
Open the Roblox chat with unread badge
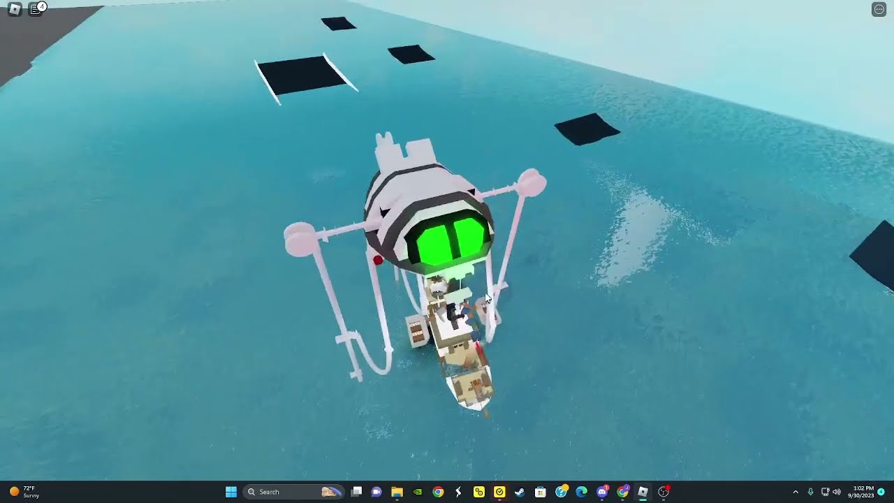click(x=36, y=9)
